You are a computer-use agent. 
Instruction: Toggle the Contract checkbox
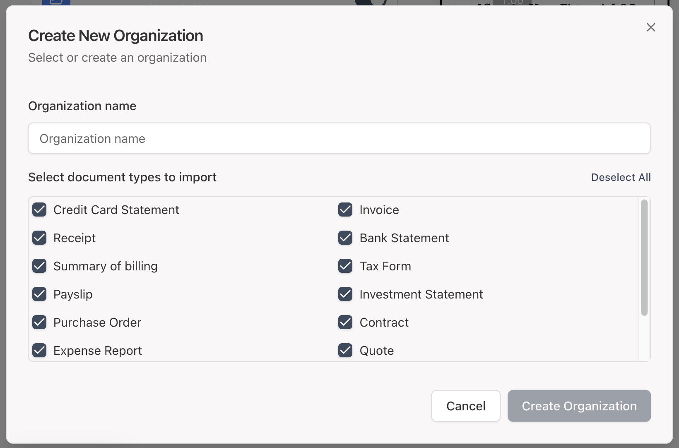pos(345,323)
